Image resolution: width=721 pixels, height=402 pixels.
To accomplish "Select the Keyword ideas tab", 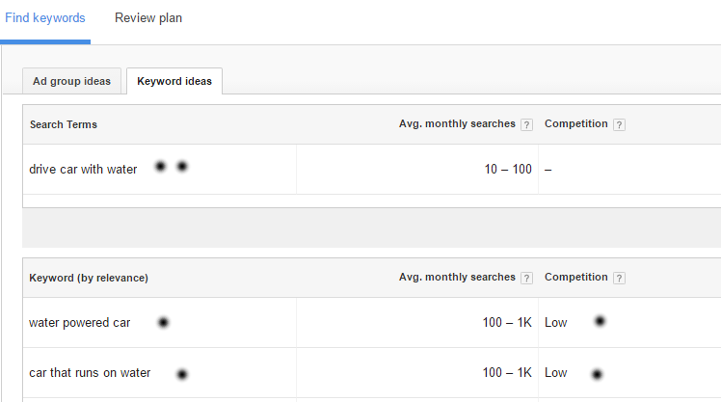I will [x=174, y=81].
